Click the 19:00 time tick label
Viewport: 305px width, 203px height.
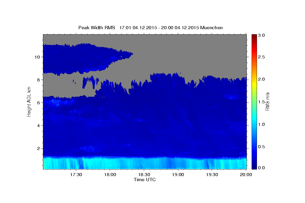[x=178, y=175]
